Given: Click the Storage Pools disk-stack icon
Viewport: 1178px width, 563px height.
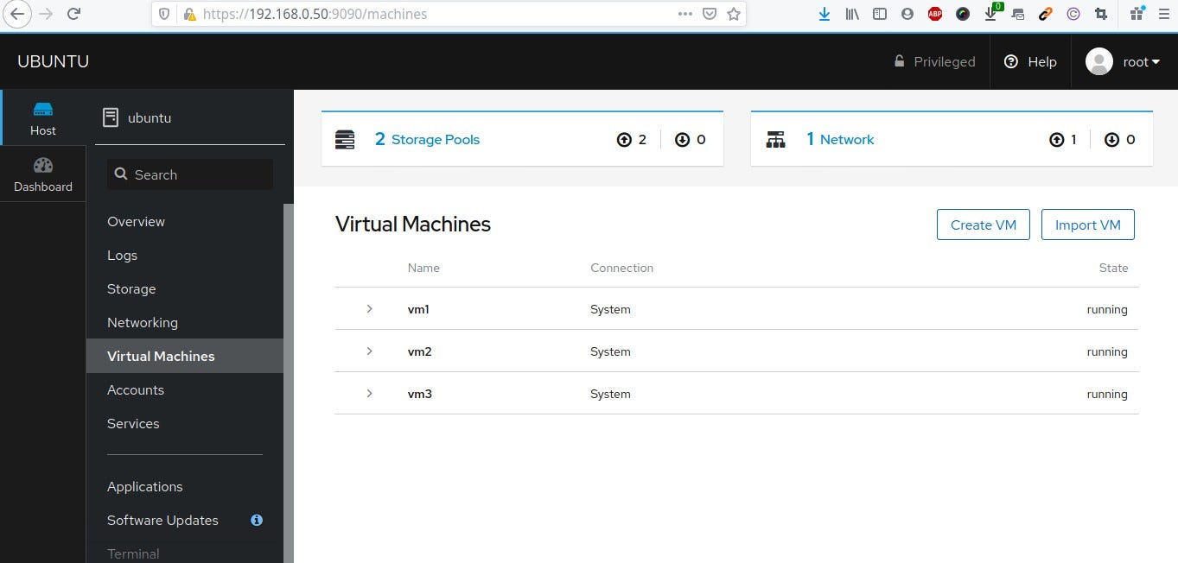Looking at the screenshot, I should point(345,139).
